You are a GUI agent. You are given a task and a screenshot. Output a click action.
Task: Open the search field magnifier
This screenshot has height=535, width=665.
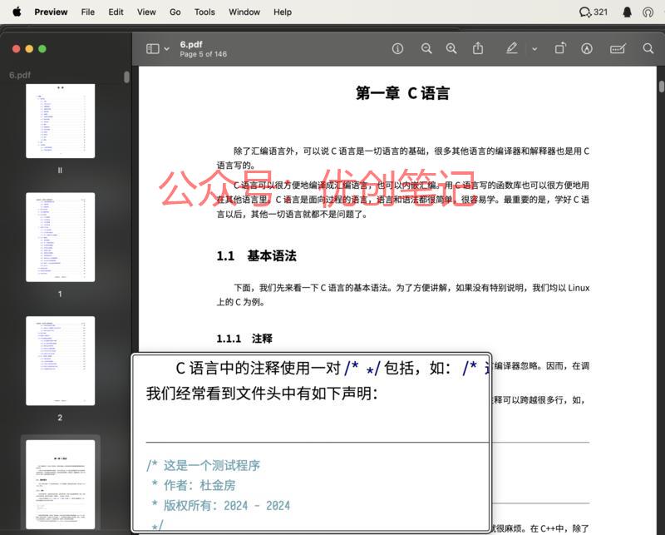click(x=648, y=48)
